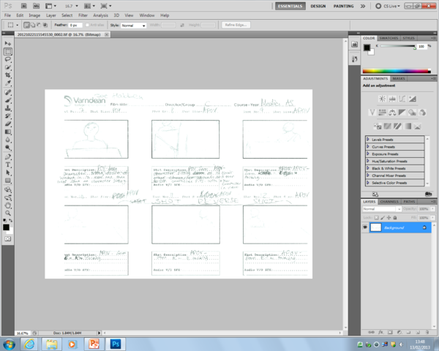Toggle Lock position in Layers panel
The image size is (439, 351).
pyautogui.click(x=389, y=217)
